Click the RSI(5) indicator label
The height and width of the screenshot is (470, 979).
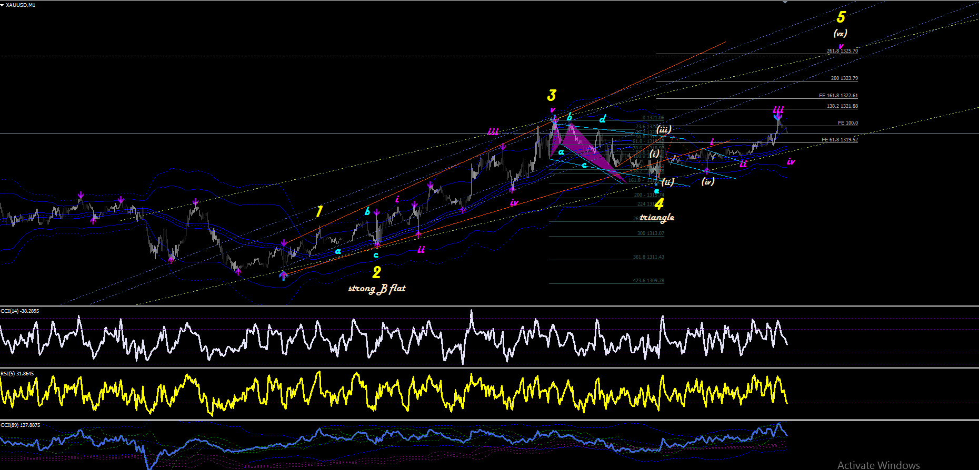17,374
